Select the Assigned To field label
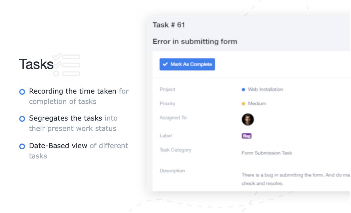 click(x=173, y=118)
